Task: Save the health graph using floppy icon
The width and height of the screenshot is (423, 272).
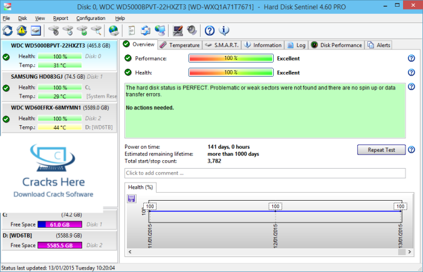Action: pos(132,199)
